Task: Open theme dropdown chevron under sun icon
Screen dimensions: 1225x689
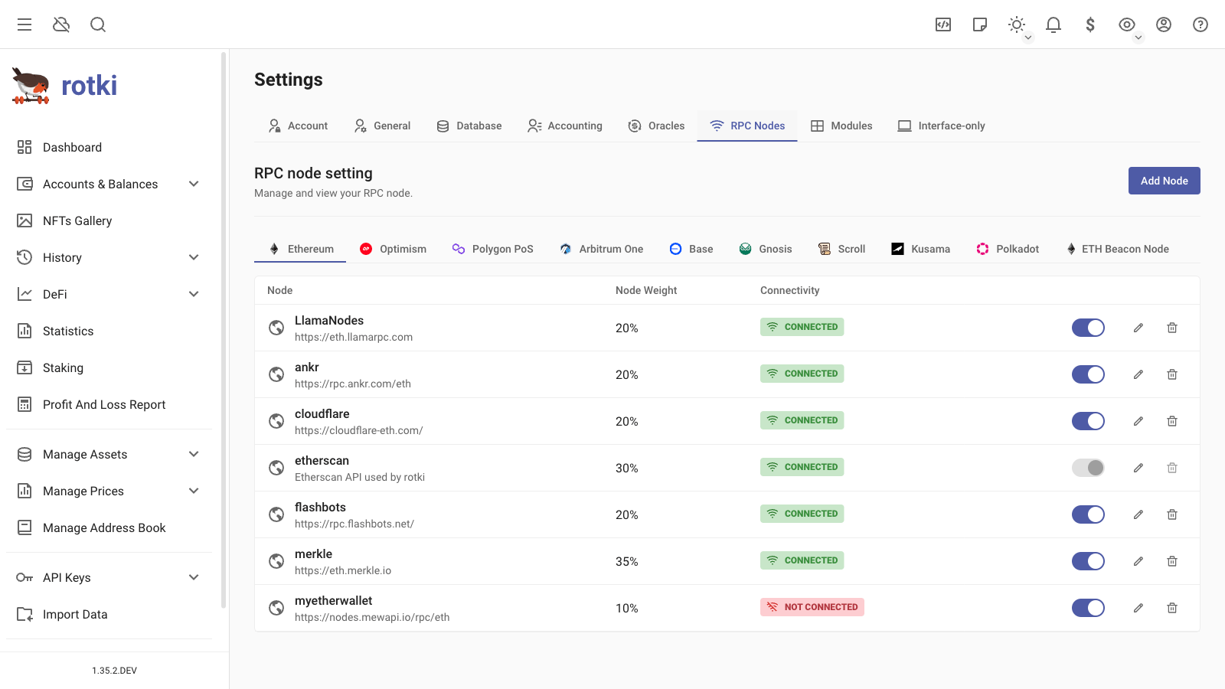Action: click(x=1028, y=38)
